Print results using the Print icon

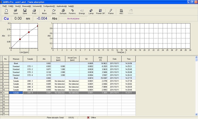pyautogui.click(x=34, y=12)
